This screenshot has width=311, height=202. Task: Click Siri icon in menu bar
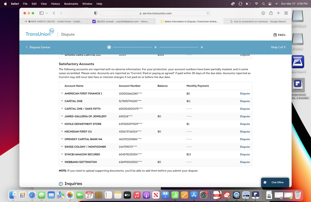point(276,4)
